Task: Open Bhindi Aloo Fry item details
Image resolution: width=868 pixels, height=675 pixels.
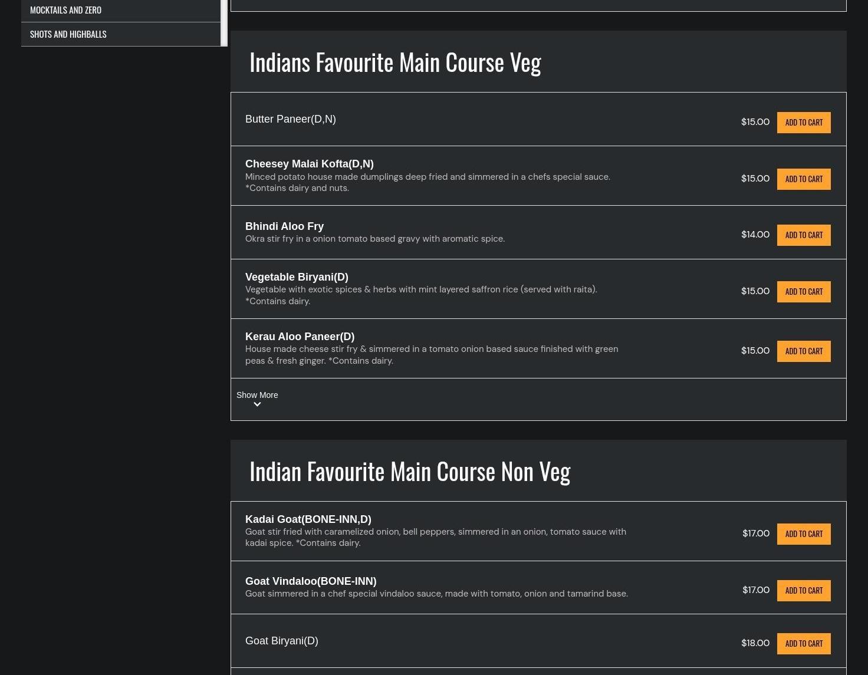Action: pyautogui.click(x=284, y=226)
